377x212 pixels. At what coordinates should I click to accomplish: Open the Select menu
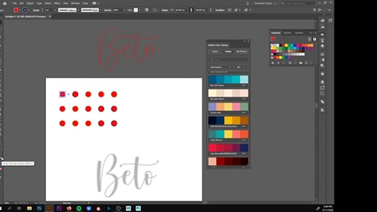(x=48, y=3)
